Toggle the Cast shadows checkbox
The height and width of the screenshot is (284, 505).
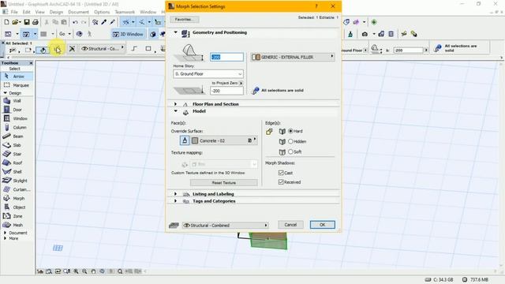[281, 173]
